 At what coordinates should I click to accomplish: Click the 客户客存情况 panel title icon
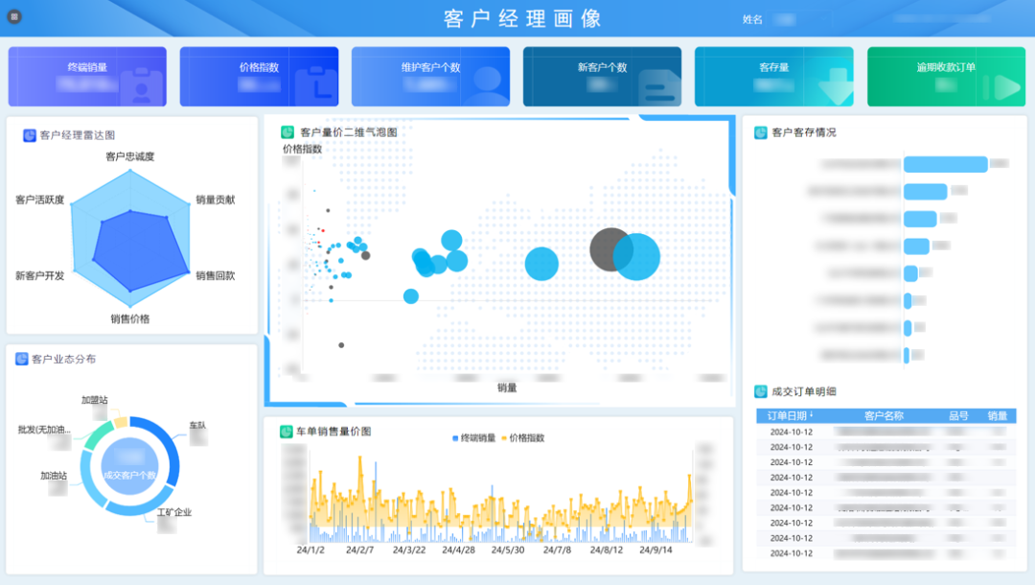(761, 132)
